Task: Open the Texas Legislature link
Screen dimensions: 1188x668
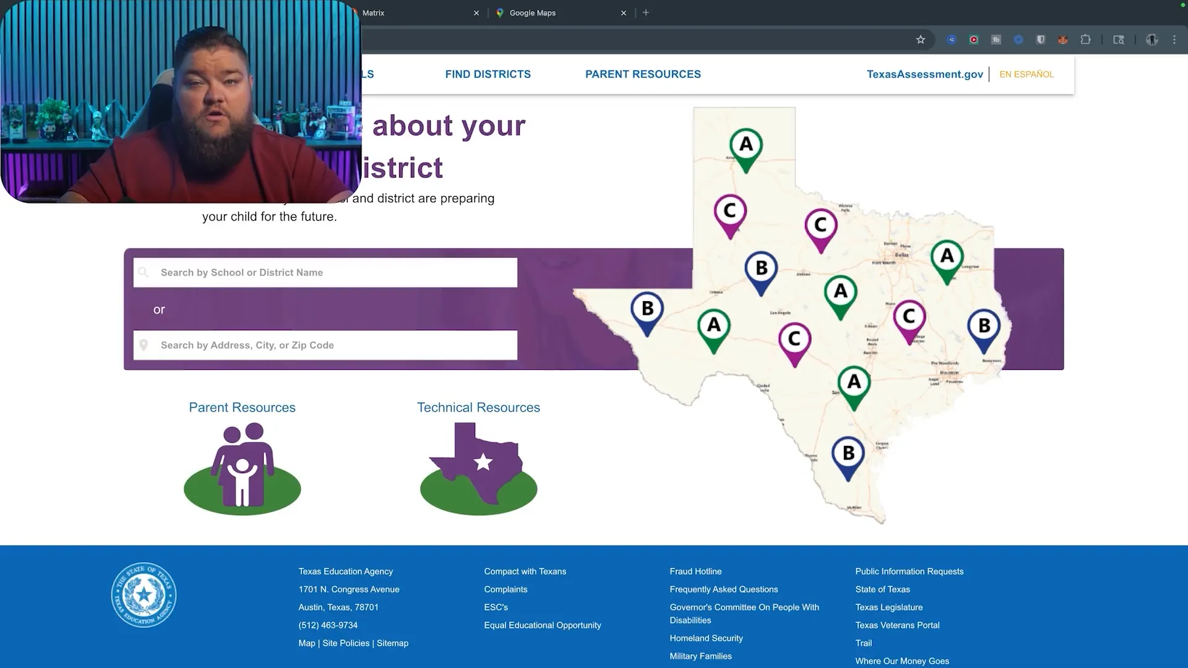Action: pyautogui.click(x=889, y=607)
